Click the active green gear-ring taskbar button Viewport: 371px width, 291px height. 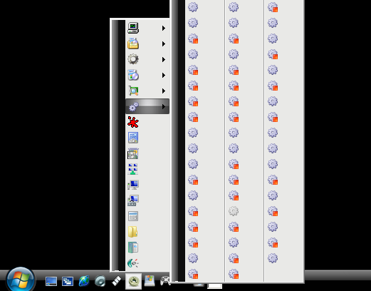tap(133, 281)
